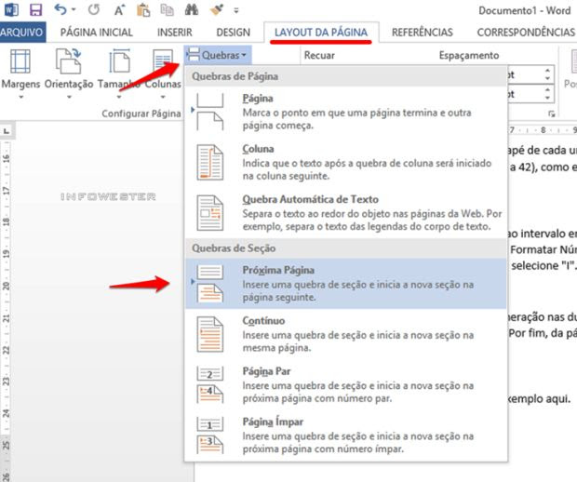Click the Quebra Automática de Texto icon
This screenshot has width=577, height=482.
point(209,213)
